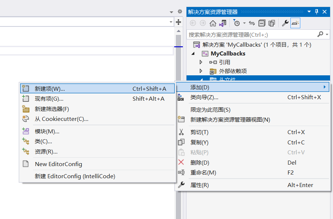Screen dimensions: 333x219
Task: Close the Solution Explorer panel
Action: (325, 12)
